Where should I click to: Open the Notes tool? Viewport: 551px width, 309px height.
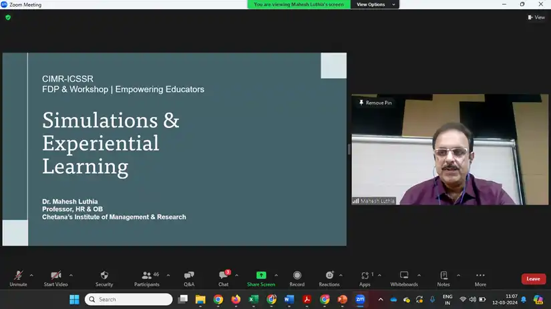[443, 276]
